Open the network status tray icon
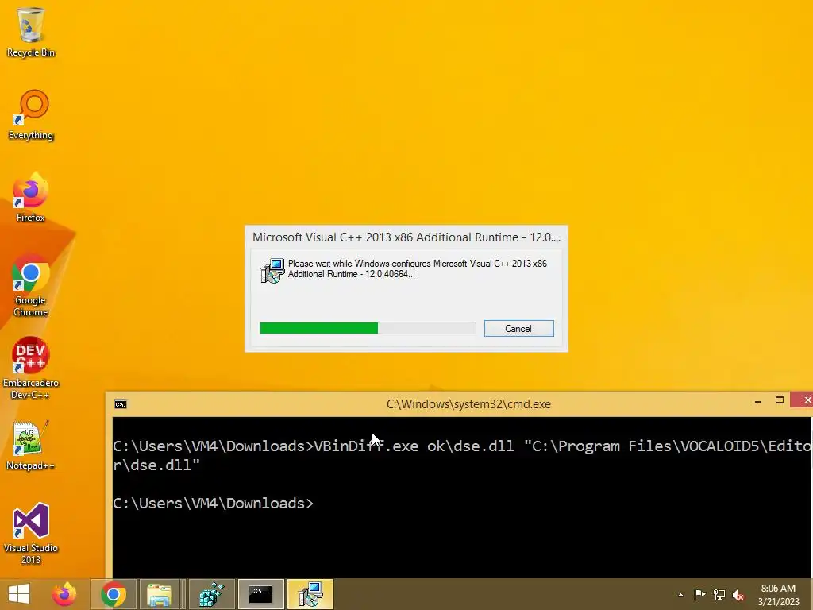This screenshot has height=610, width=813. (x=719, y=595)
